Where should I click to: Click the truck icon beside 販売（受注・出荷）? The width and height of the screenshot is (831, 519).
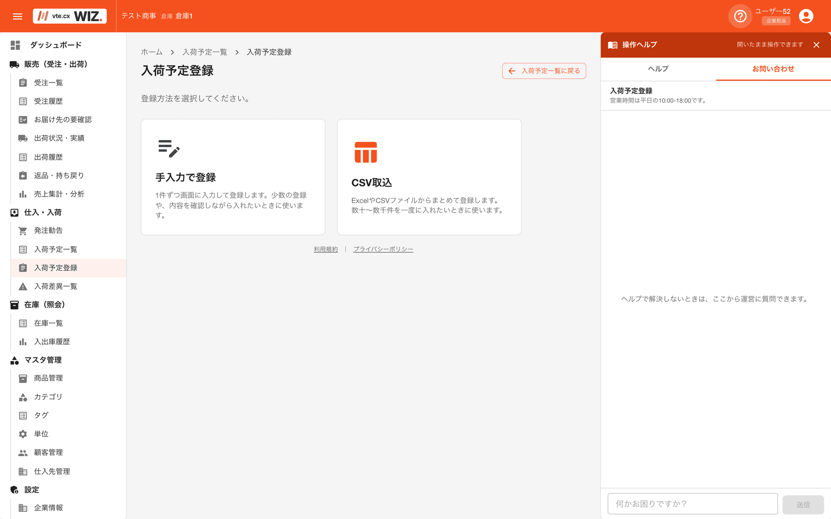point(15,64)
